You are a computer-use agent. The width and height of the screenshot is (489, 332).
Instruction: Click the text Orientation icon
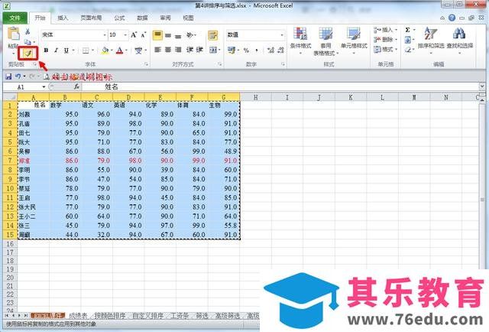190,35
